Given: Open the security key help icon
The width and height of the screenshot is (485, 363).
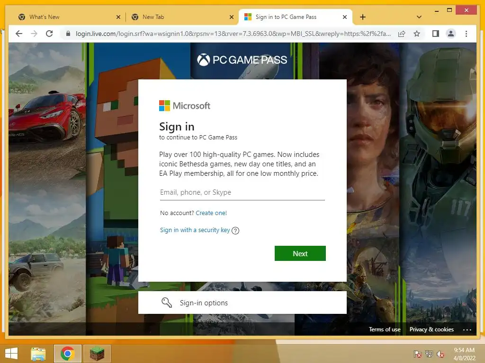Looking at the screenshot, I should (x=235, y=231).
